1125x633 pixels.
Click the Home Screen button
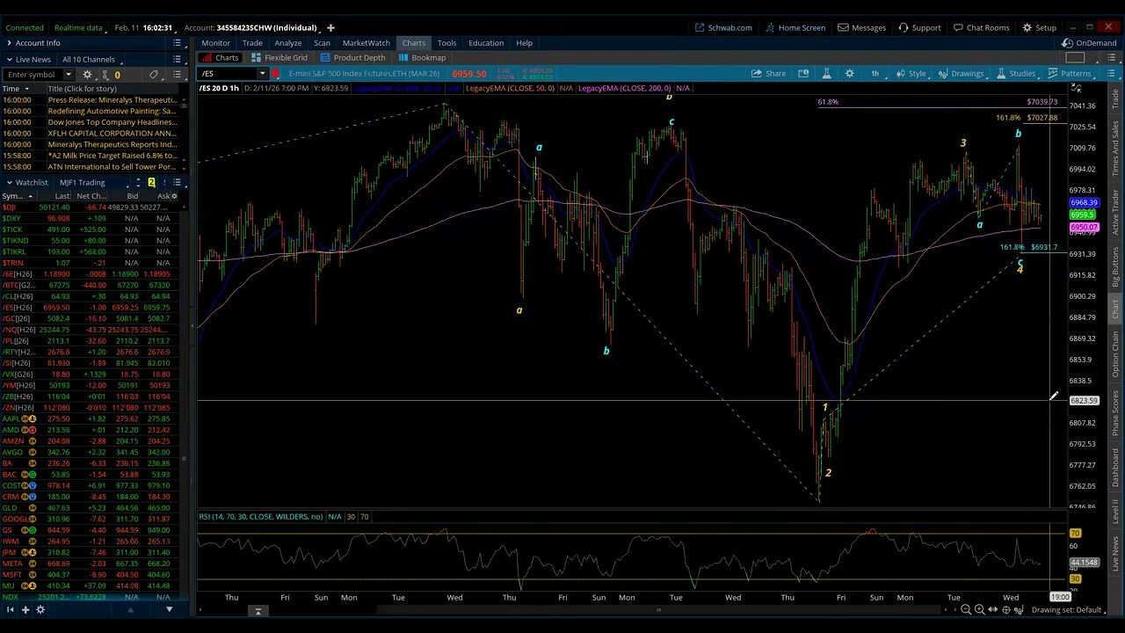[795, 27]
